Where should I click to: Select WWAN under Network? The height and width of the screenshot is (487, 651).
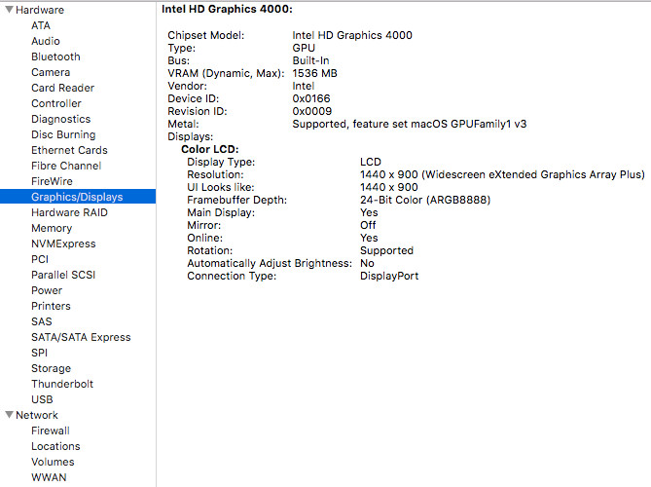click(49, 477)
